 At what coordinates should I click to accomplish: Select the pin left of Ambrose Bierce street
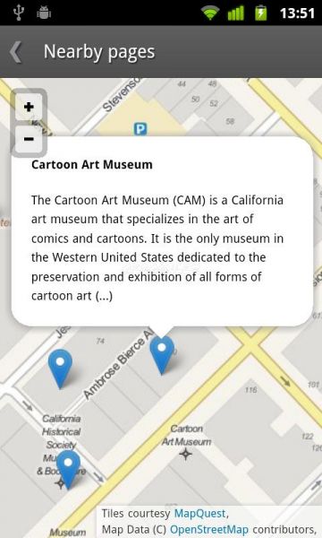click(x=60, y=369)
